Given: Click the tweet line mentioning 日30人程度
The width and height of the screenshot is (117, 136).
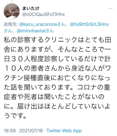Looking at the screenshot, I should [57, 59].
